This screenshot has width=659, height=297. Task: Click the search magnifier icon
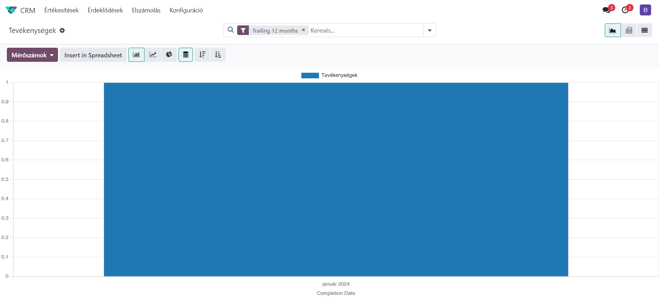click(231, 30)
